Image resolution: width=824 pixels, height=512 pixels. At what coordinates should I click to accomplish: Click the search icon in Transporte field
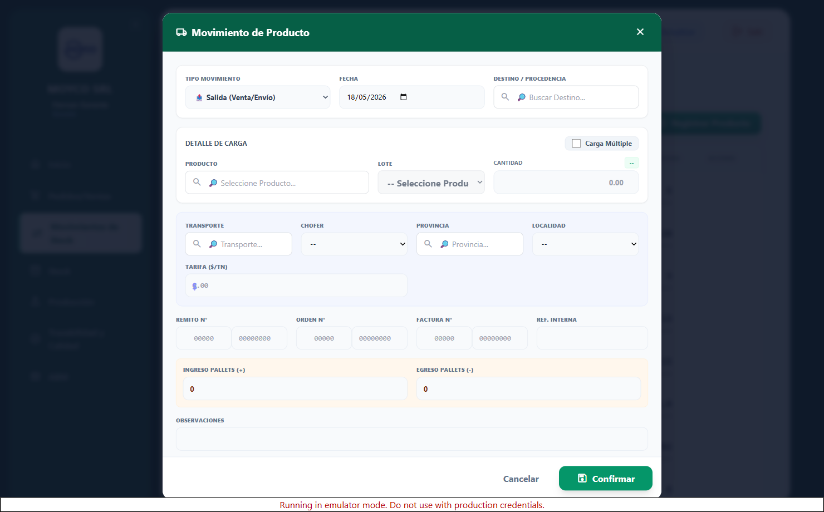[197, 244]
